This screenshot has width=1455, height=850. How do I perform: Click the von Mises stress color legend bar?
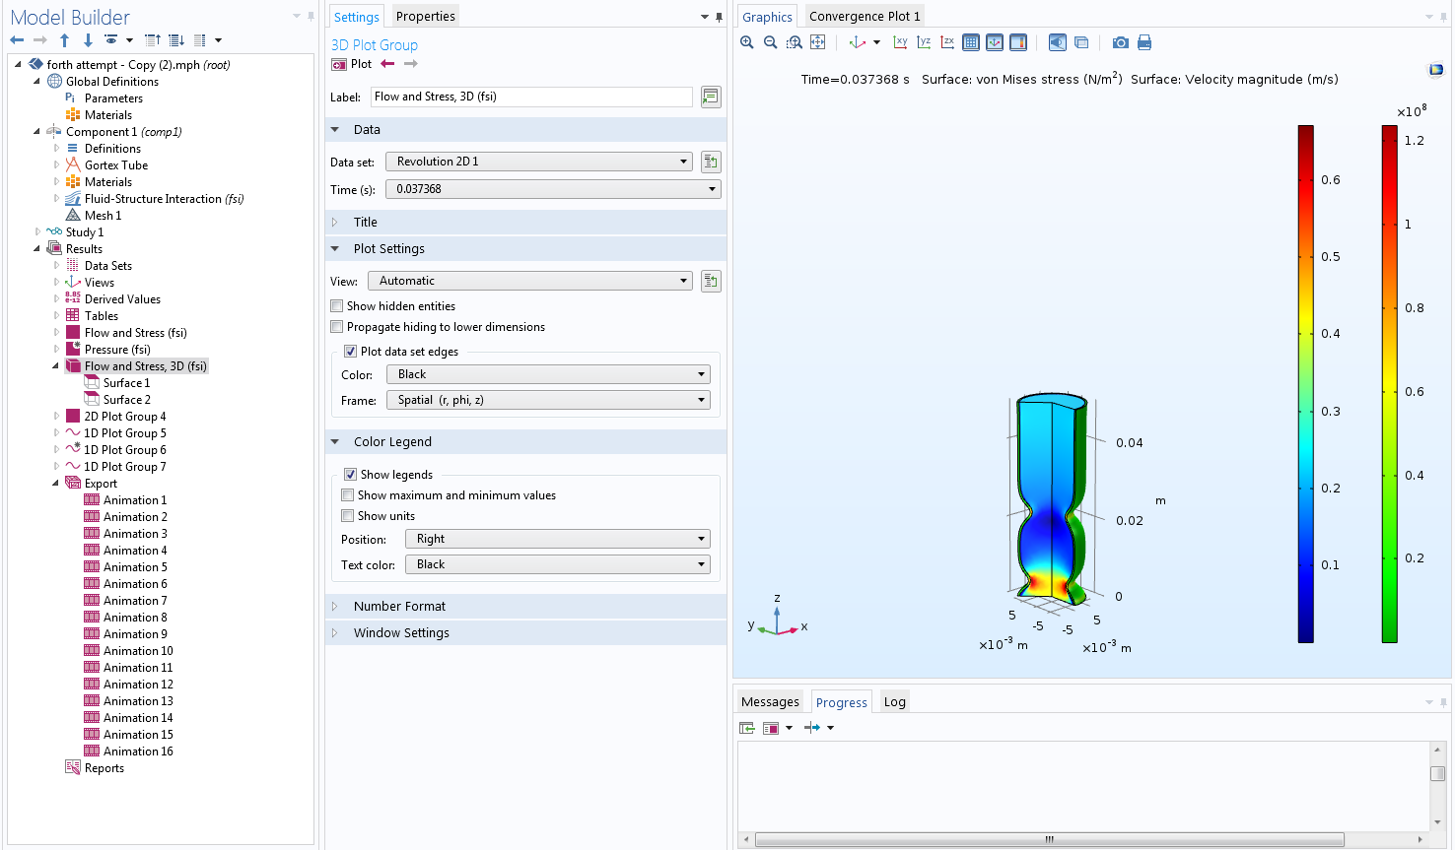(x=1389, y=384)
